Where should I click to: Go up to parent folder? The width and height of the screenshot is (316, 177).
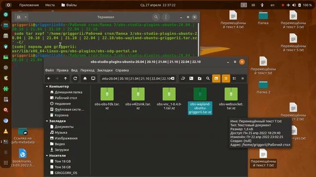coord(66,79)
